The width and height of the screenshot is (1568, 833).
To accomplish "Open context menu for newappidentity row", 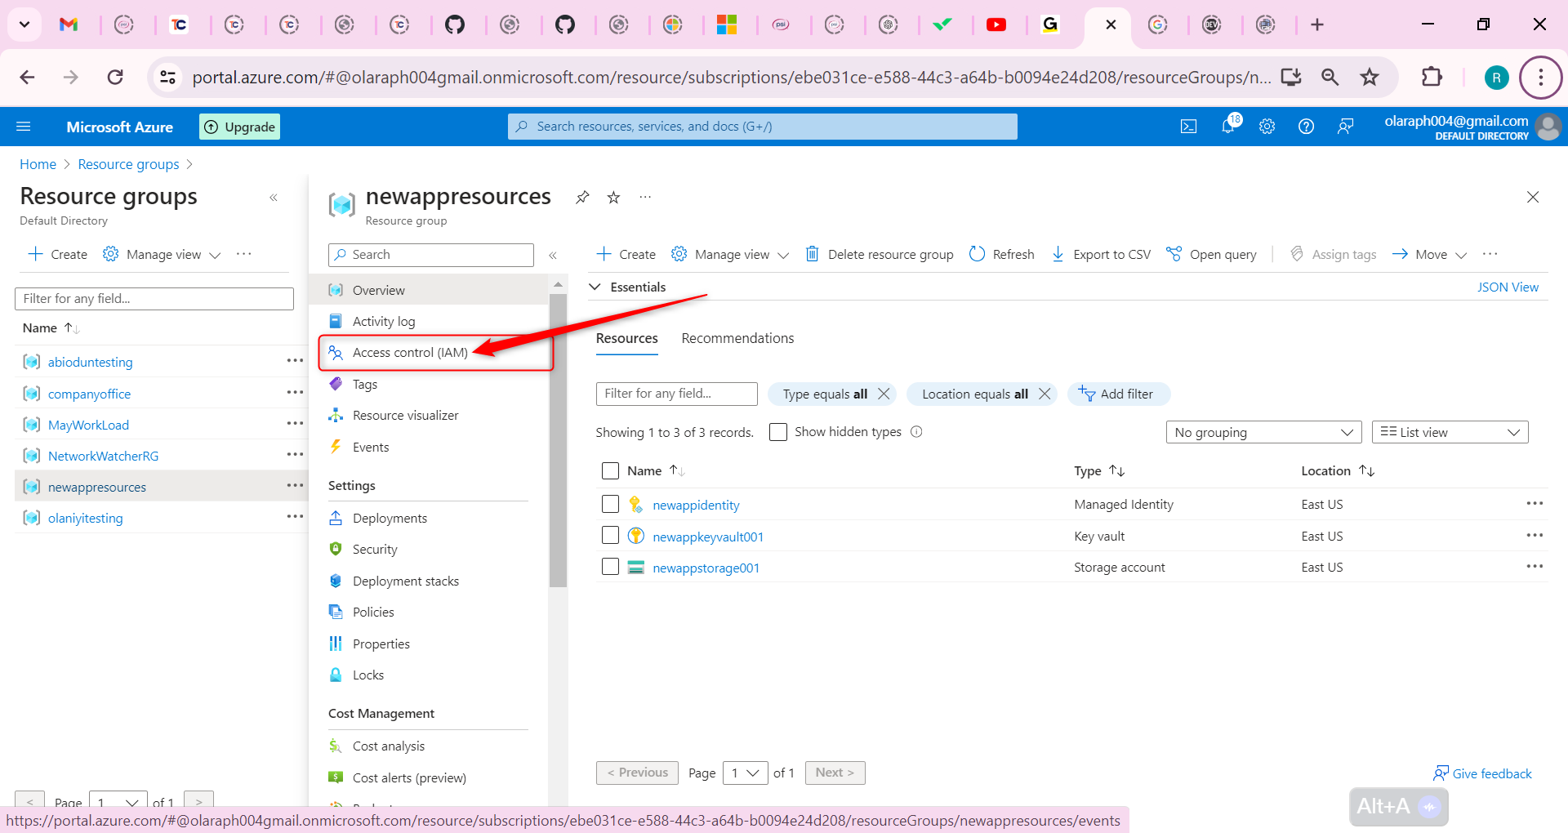I will tap(1535, 504).
